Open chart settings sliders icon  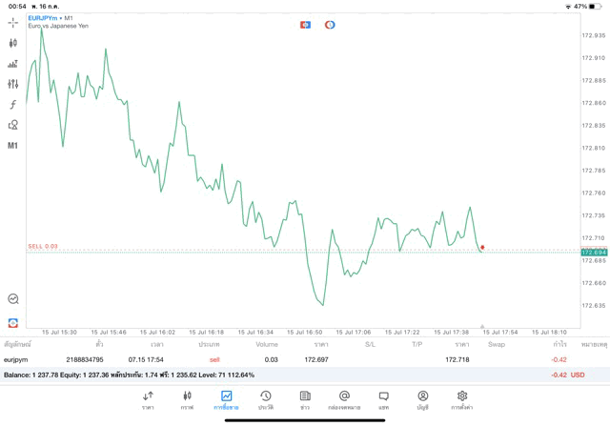(13, 84)
